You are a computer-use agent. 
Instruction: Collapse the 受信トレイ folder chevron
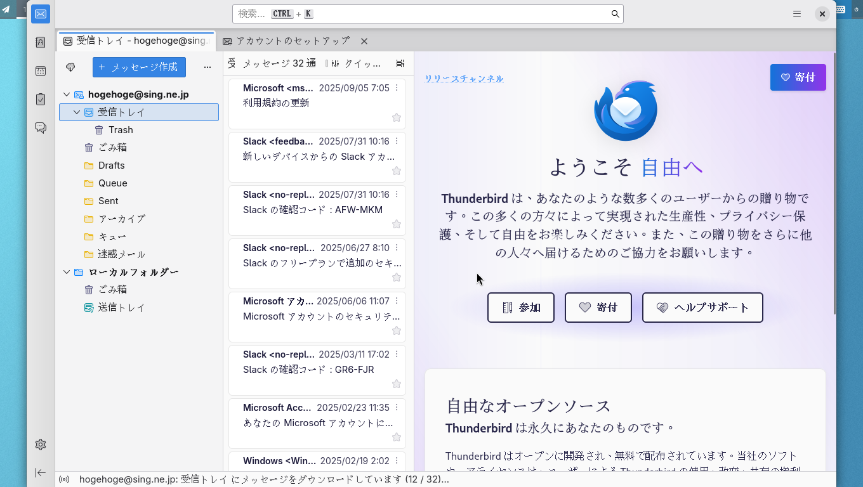(77, 112)
